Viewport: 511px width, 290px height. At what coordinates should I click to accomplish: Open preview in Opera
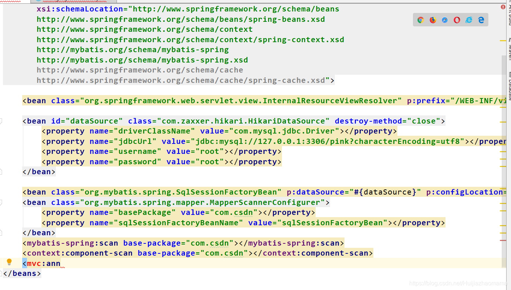(x=457, y=19)
